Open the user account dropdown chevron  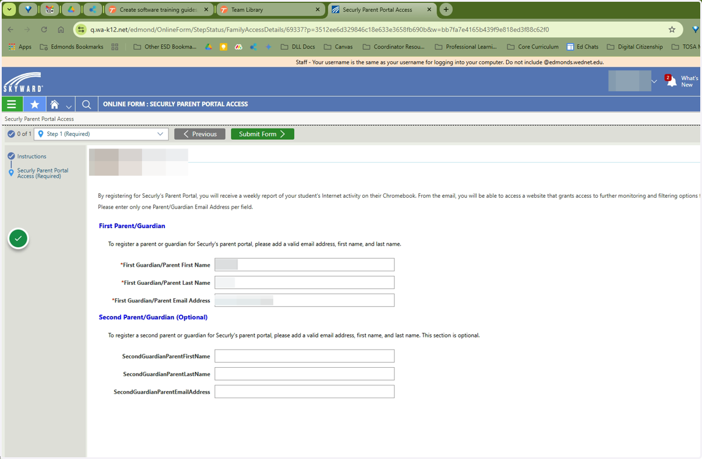[654, 81]
